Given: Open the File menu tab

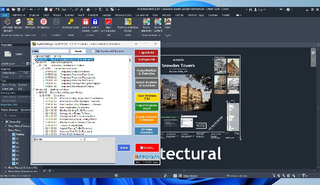Looking at the screenshot, I should point(5,15).
